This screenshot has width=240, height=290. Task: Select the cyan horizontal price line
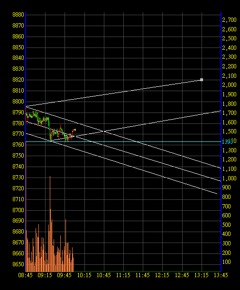tap(123, 141)
